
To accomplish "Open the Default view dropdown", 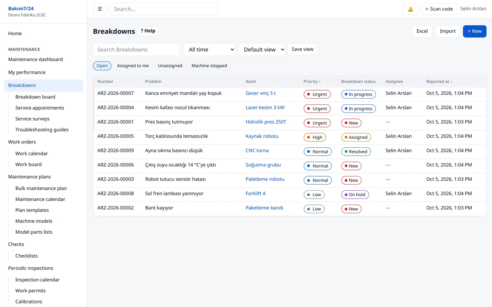I will pyautogui.click(x=262, y=50).
